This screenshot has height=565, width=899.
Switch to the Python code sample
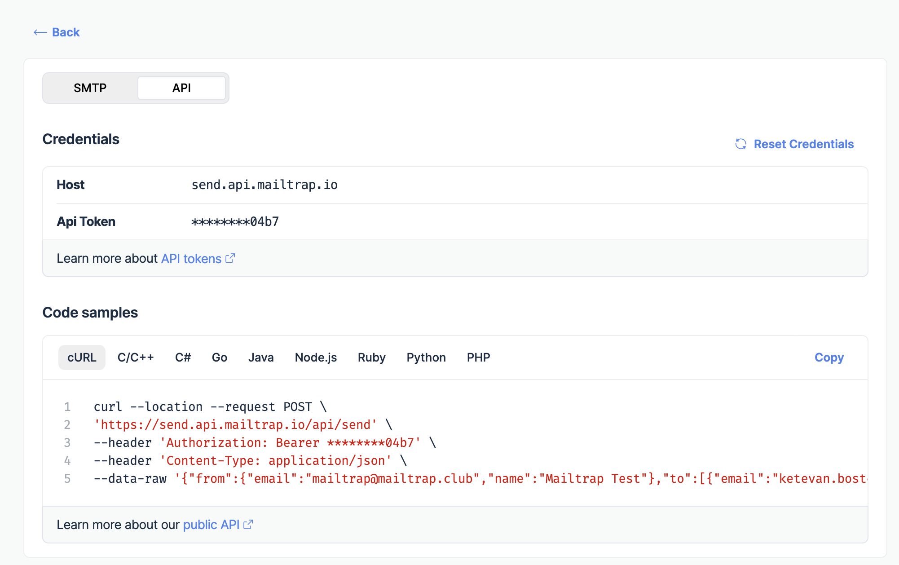pyautogui.click(x=426, y=357)
